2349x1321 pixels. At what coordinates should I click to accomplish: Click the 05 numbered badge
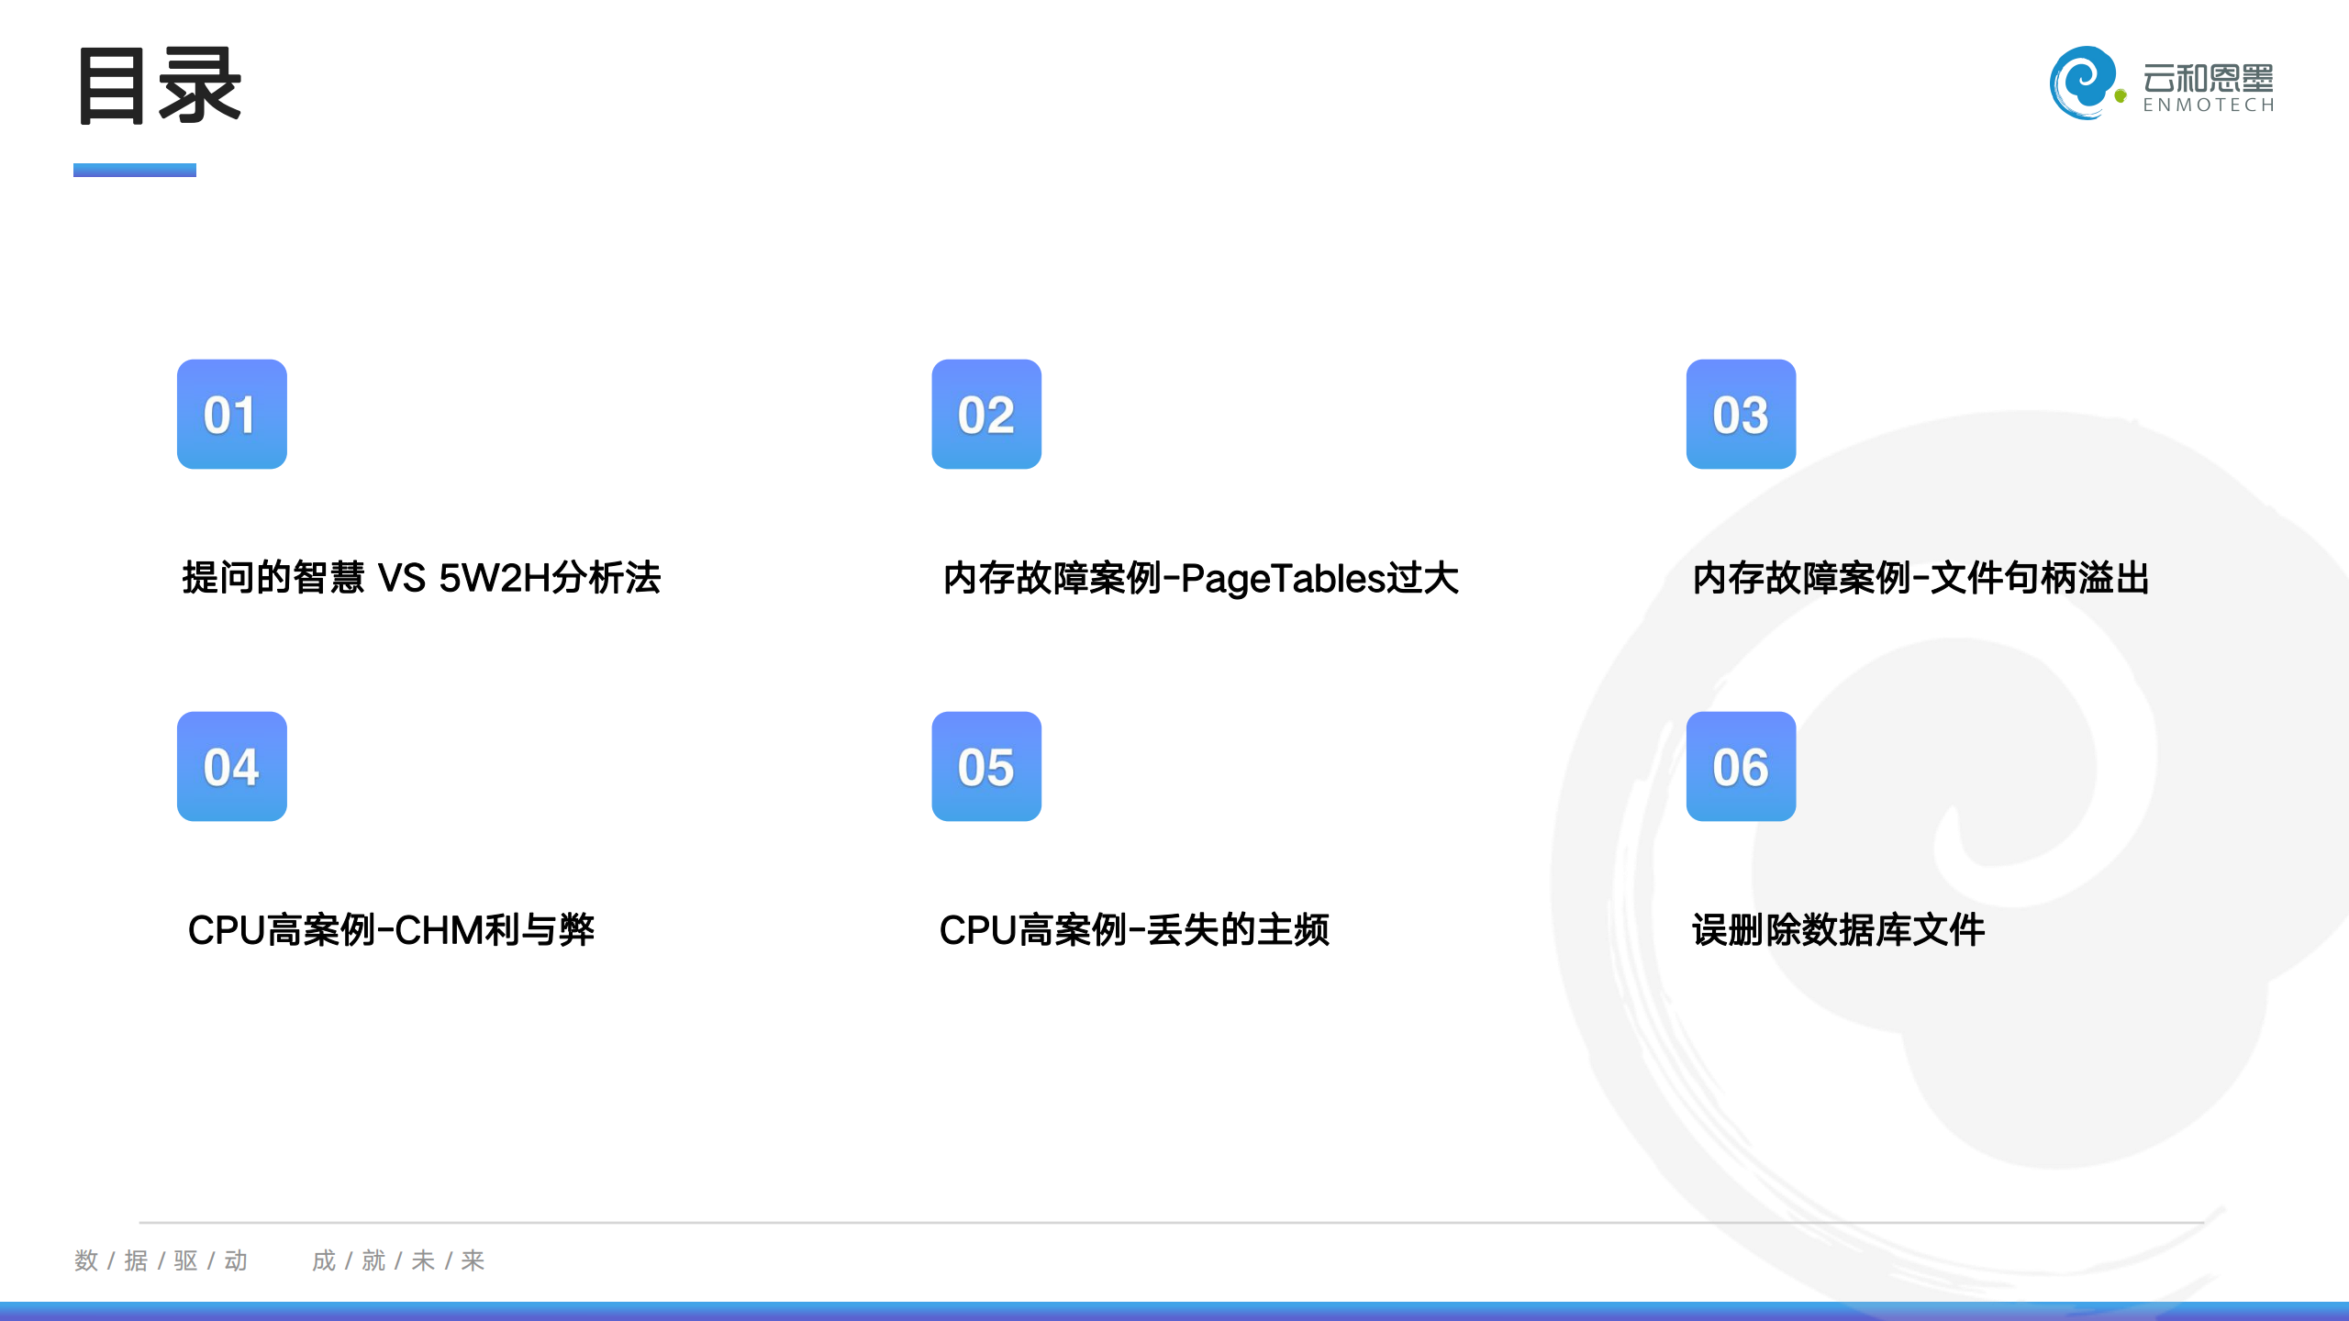pyautogui.click(x=986, y=766)
